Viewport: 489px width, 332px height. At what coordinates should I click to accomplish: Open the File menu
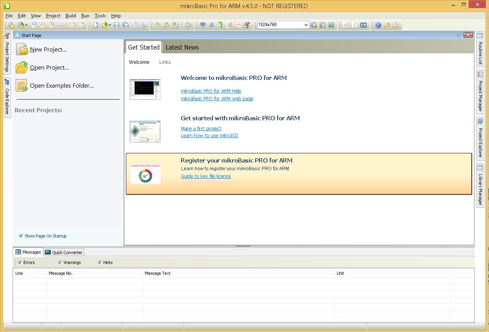pos(9,16)
